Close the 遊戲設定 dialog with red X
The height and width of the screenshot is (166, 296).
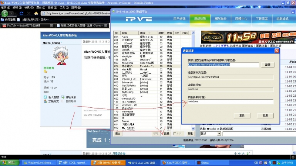pos(277,51)
